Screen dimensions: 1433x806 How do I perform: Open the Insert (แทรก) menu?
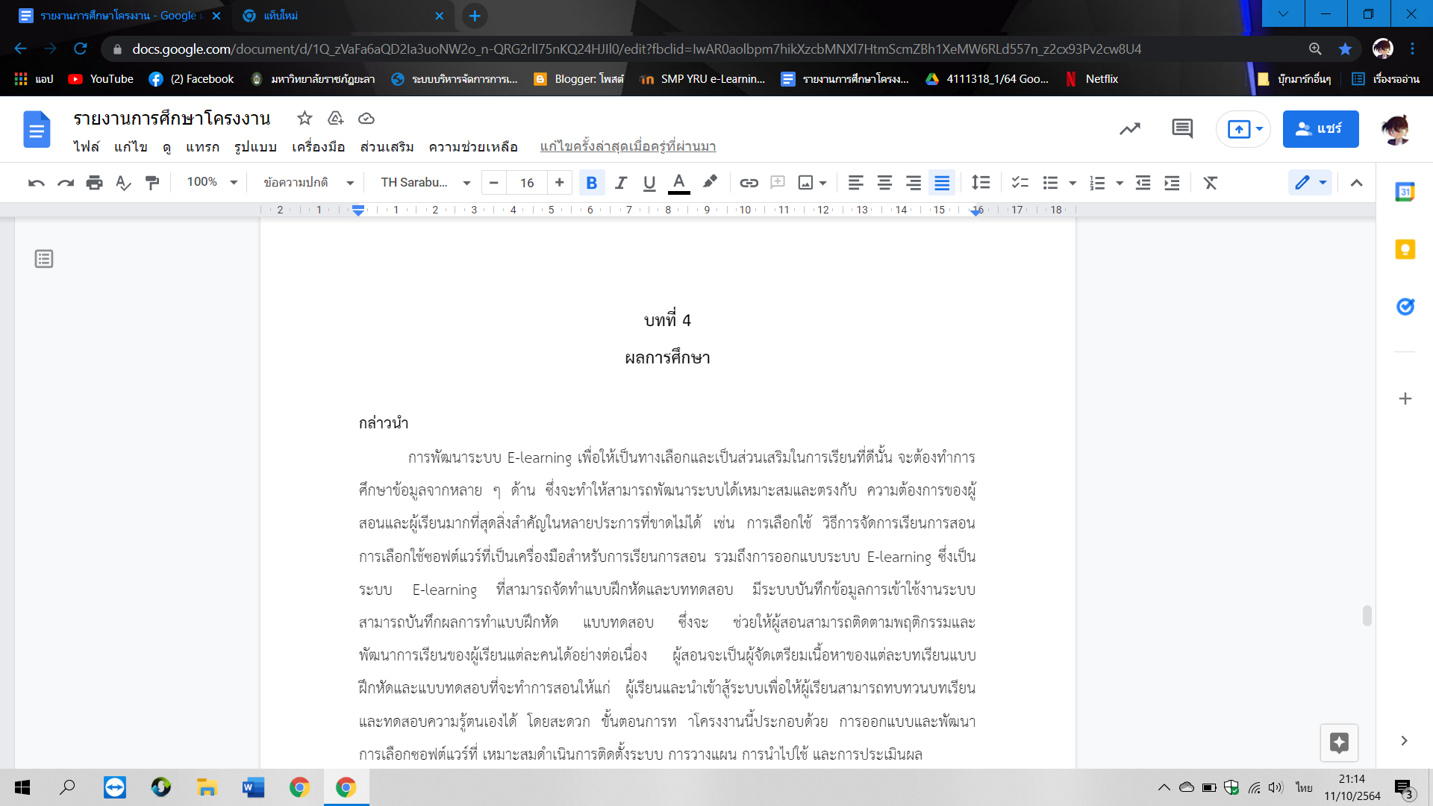tap(202, 147)
